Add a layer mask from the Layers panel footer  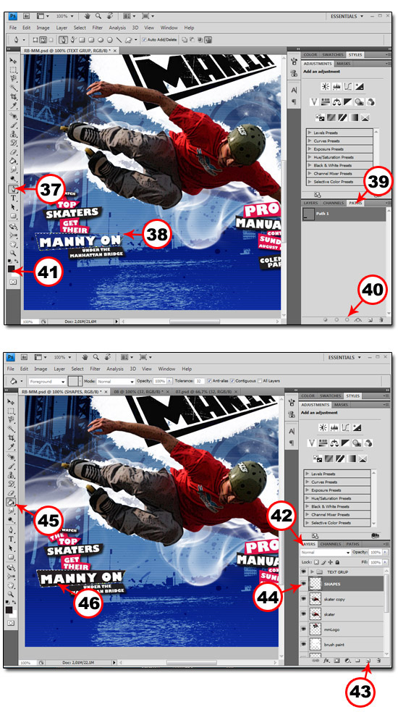(x=336, y=661)
